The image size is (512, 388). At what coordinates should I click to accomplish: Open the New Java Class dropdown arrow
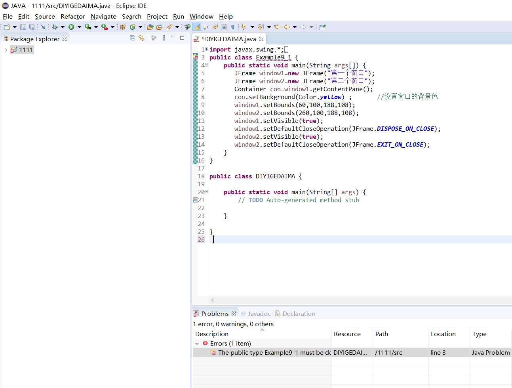pos(140,27)
